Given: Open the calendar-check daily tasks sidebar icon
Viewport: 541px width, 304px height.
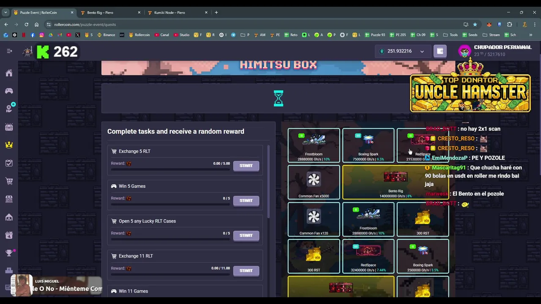Looking at the screenshot, I should coord(9,163).
